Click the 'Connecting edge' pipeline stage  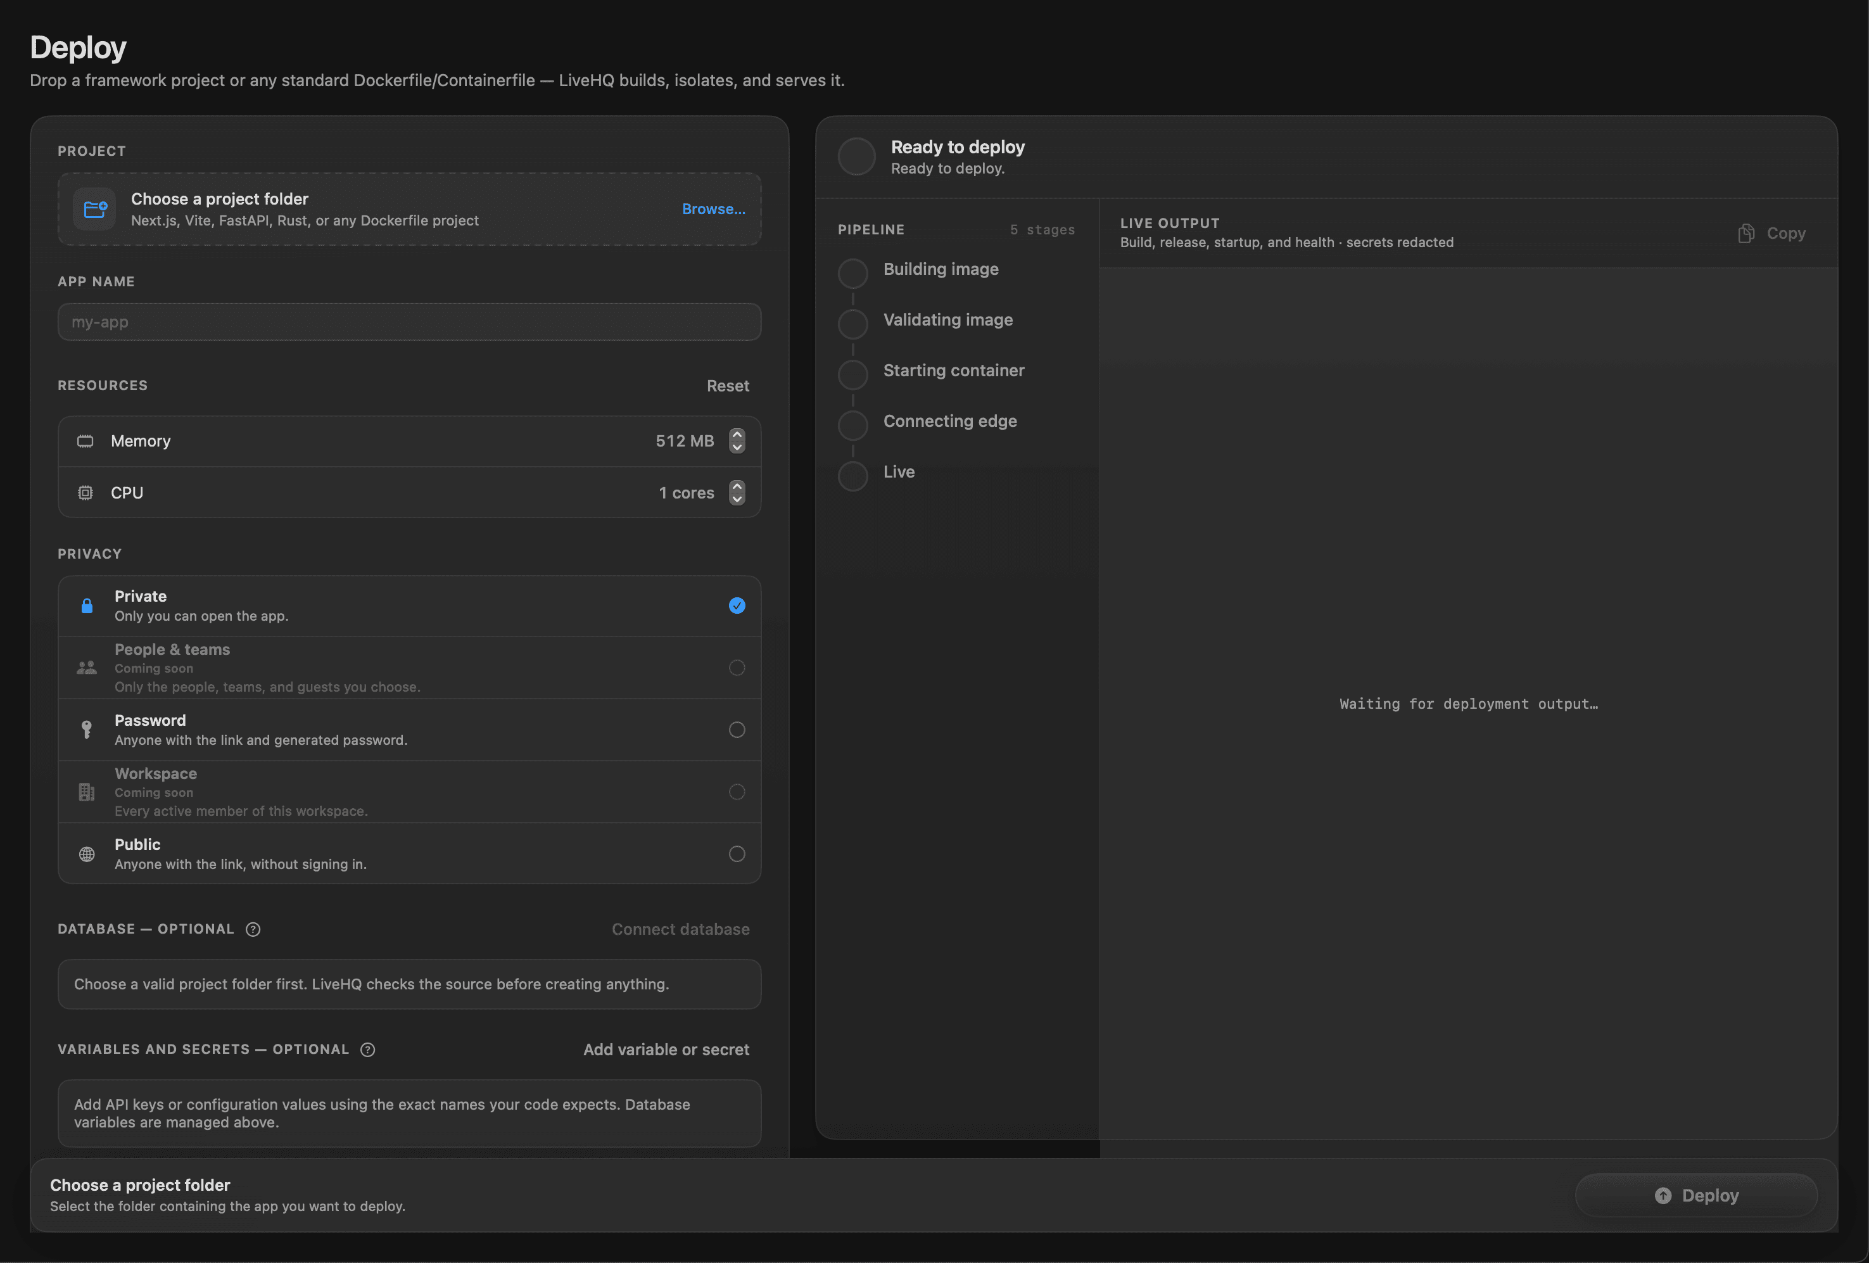pos(950,422)
